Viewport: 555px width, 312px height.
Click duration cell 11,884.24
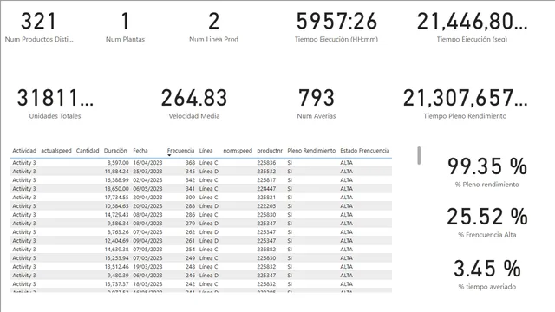tap(116, 172)
